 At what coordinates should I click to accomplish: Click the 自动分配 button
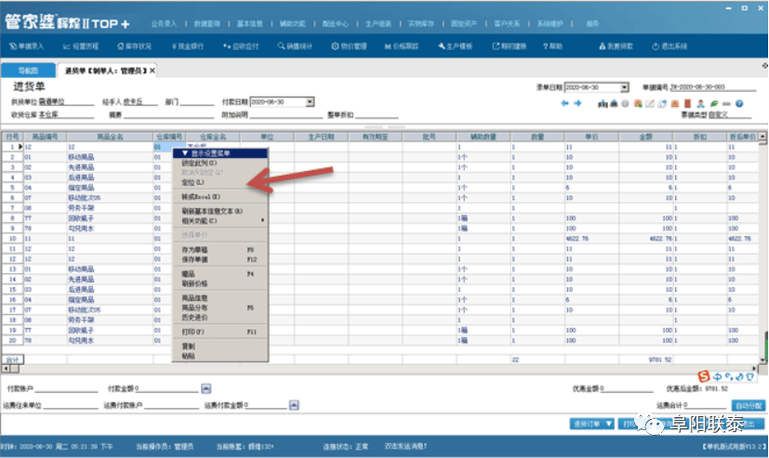click(x=749, y=406)
